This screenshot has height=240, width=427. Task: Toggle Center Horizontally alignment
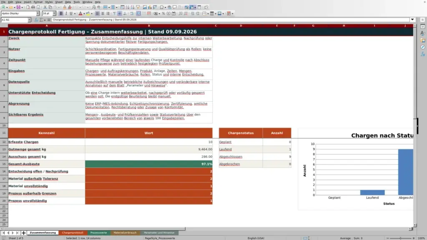pos(103,14)
